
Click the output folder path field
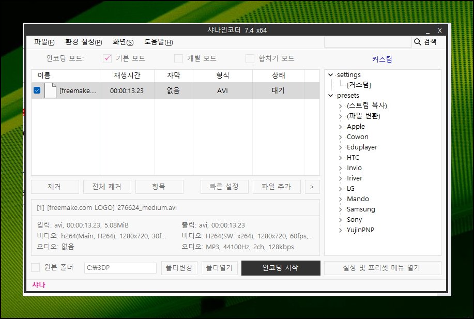point(120,268)
